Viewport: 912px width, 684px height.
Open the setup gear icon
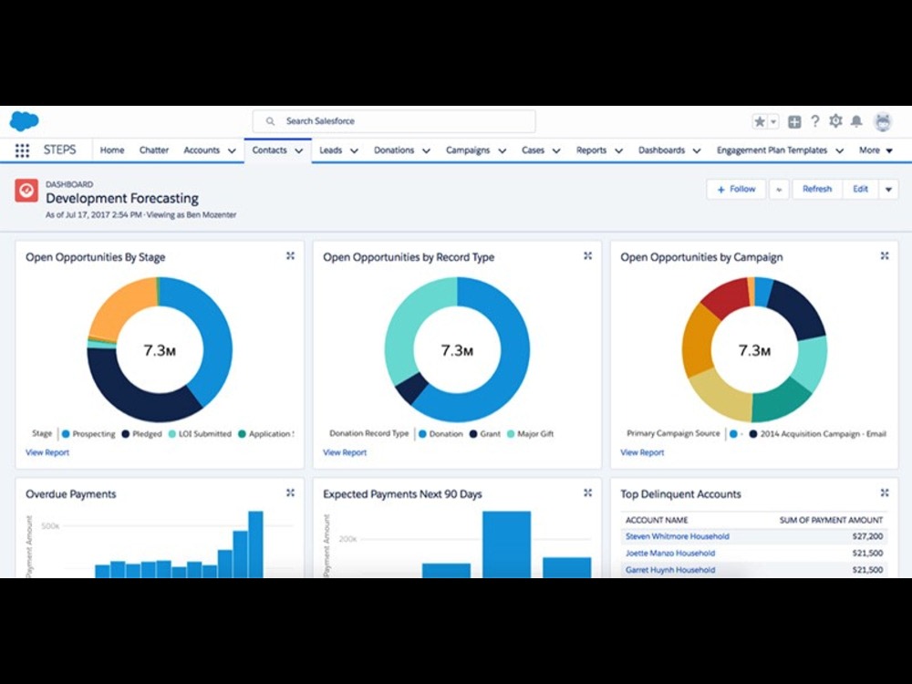tap(835, 121)
